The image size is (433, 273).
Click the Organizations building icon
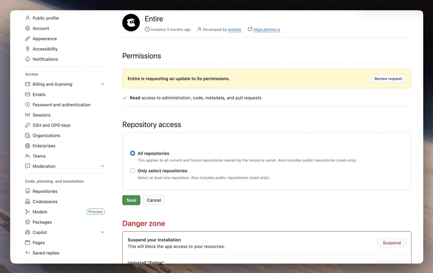click(28, 135)
